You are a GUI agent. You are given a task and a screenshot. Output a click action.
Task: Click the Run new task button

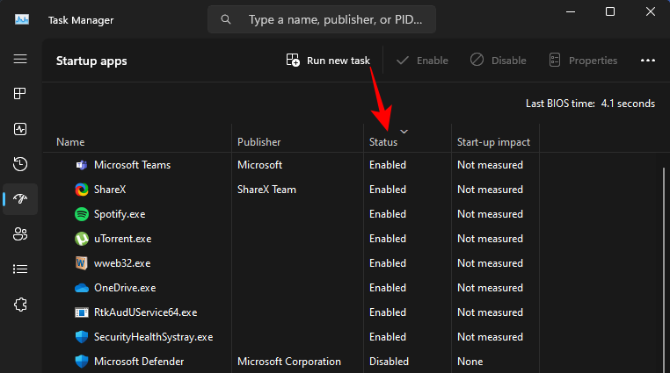(328, 61)
